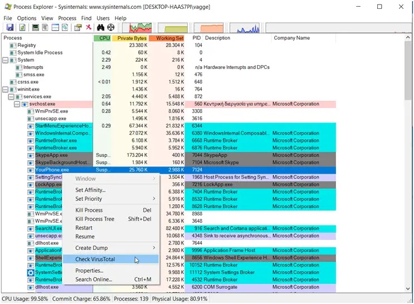Image resolution: width=414 pixels, height=304 pixels.
Task: Collapse the services.exe tree node
Action: pos(11,96)
